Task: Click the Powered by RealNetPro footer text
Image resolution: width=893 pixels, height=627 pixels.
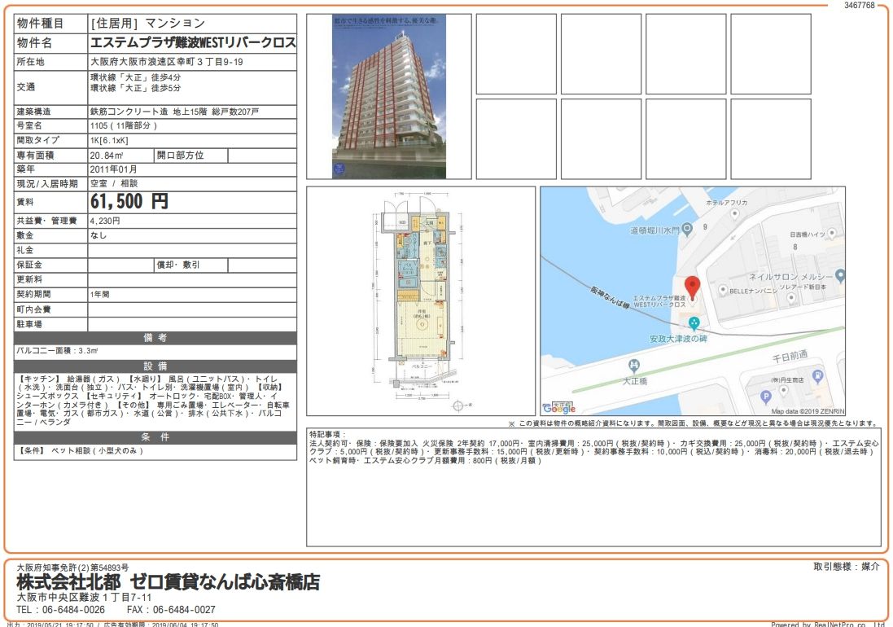Action: pos(828,625)
